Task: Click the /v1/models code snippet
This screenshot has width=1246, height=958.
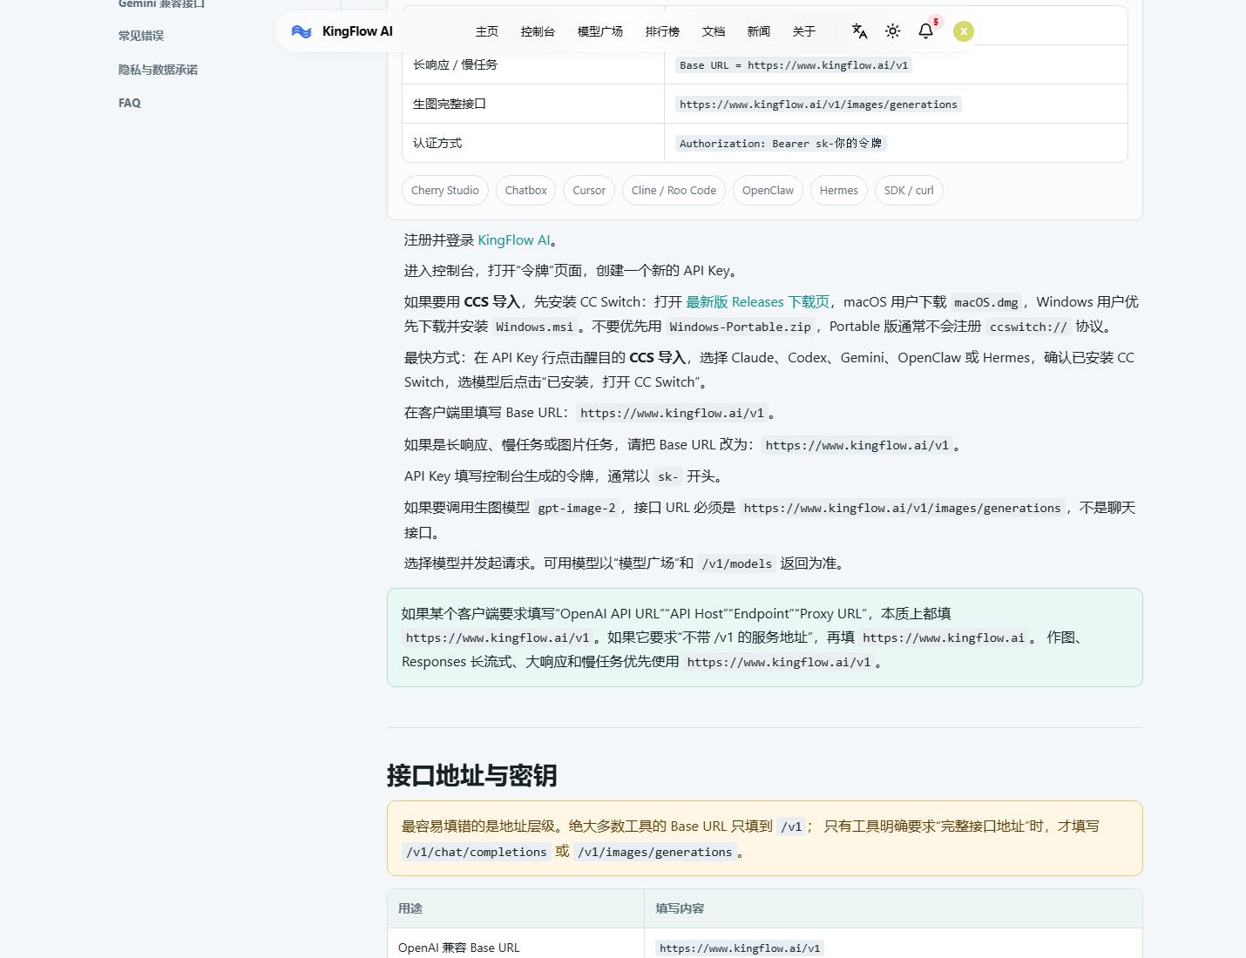Action: click(x=737, y=564)
